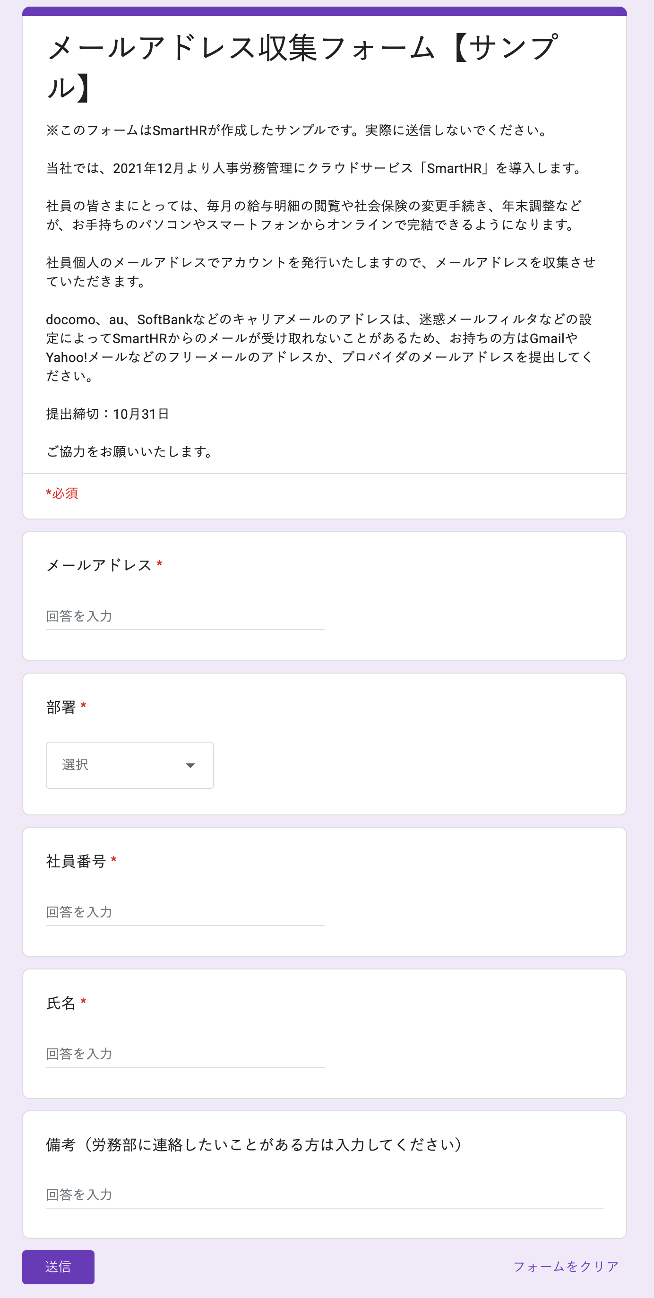Viewport: 654px width, 1298px height.
Task: Click the メールアドレス question label
Action: click(99, 565)
